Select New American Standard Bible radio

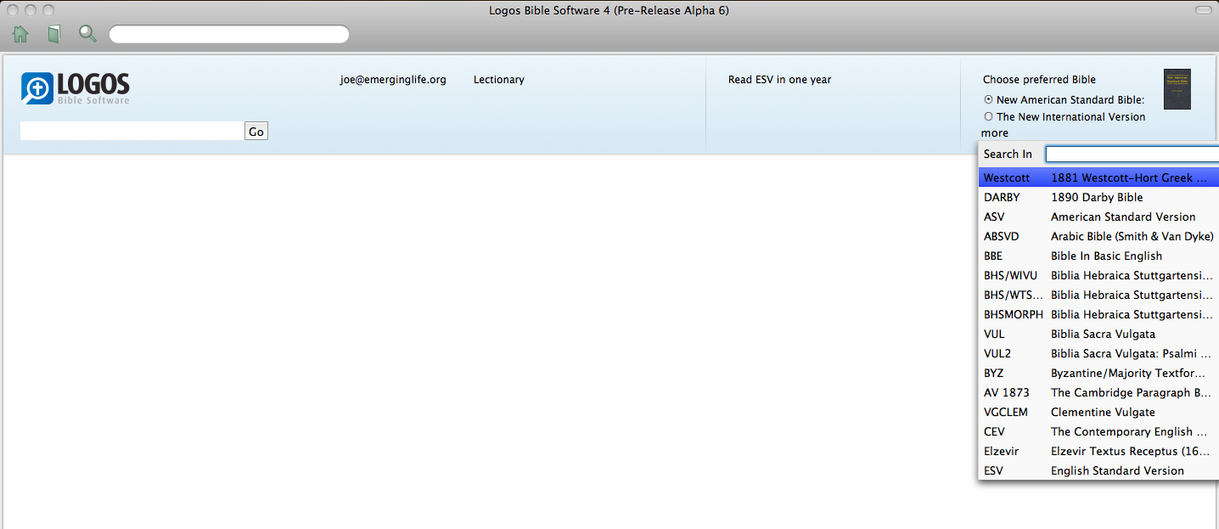[x=988, y=99]
